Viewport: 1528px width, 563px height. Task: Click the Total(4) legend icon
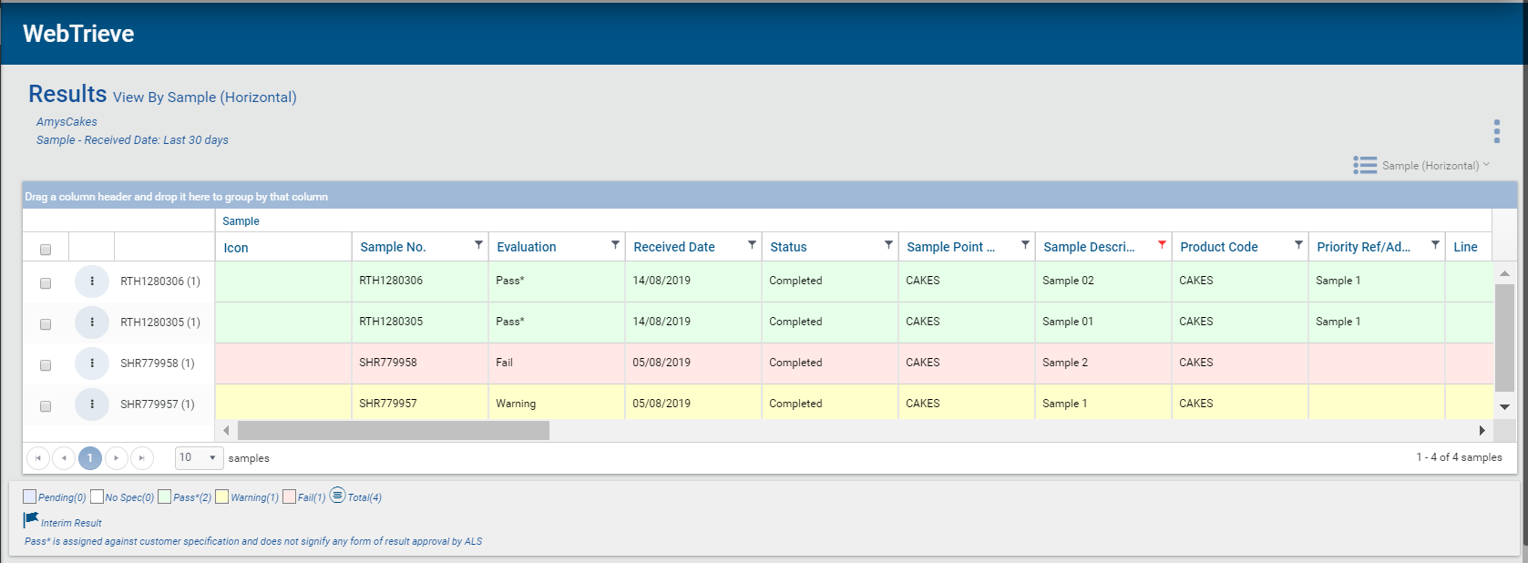(337, 495)
